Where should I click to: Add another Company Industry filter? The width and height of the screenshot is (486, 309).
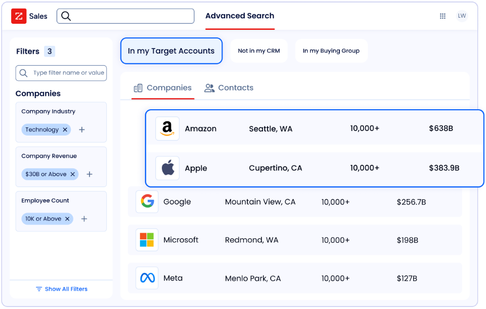coord(82,129)
